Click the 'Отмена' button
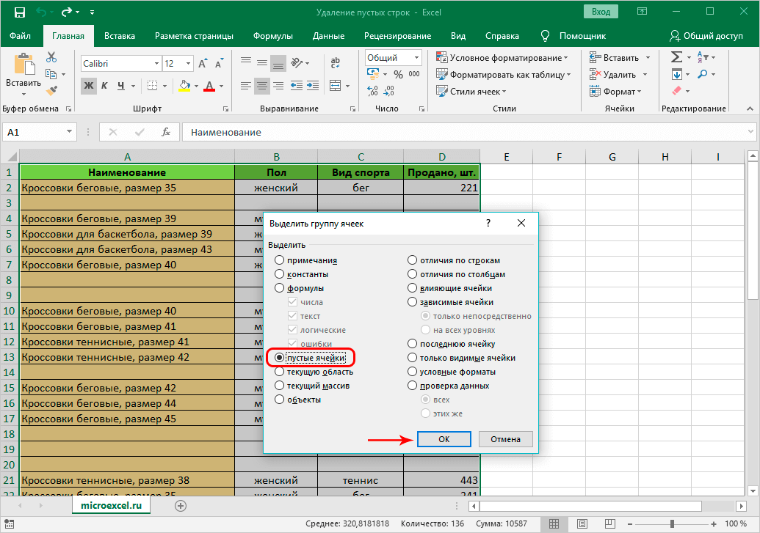Image resolution: width=760 pixels, height=533 pixels. 505,439
